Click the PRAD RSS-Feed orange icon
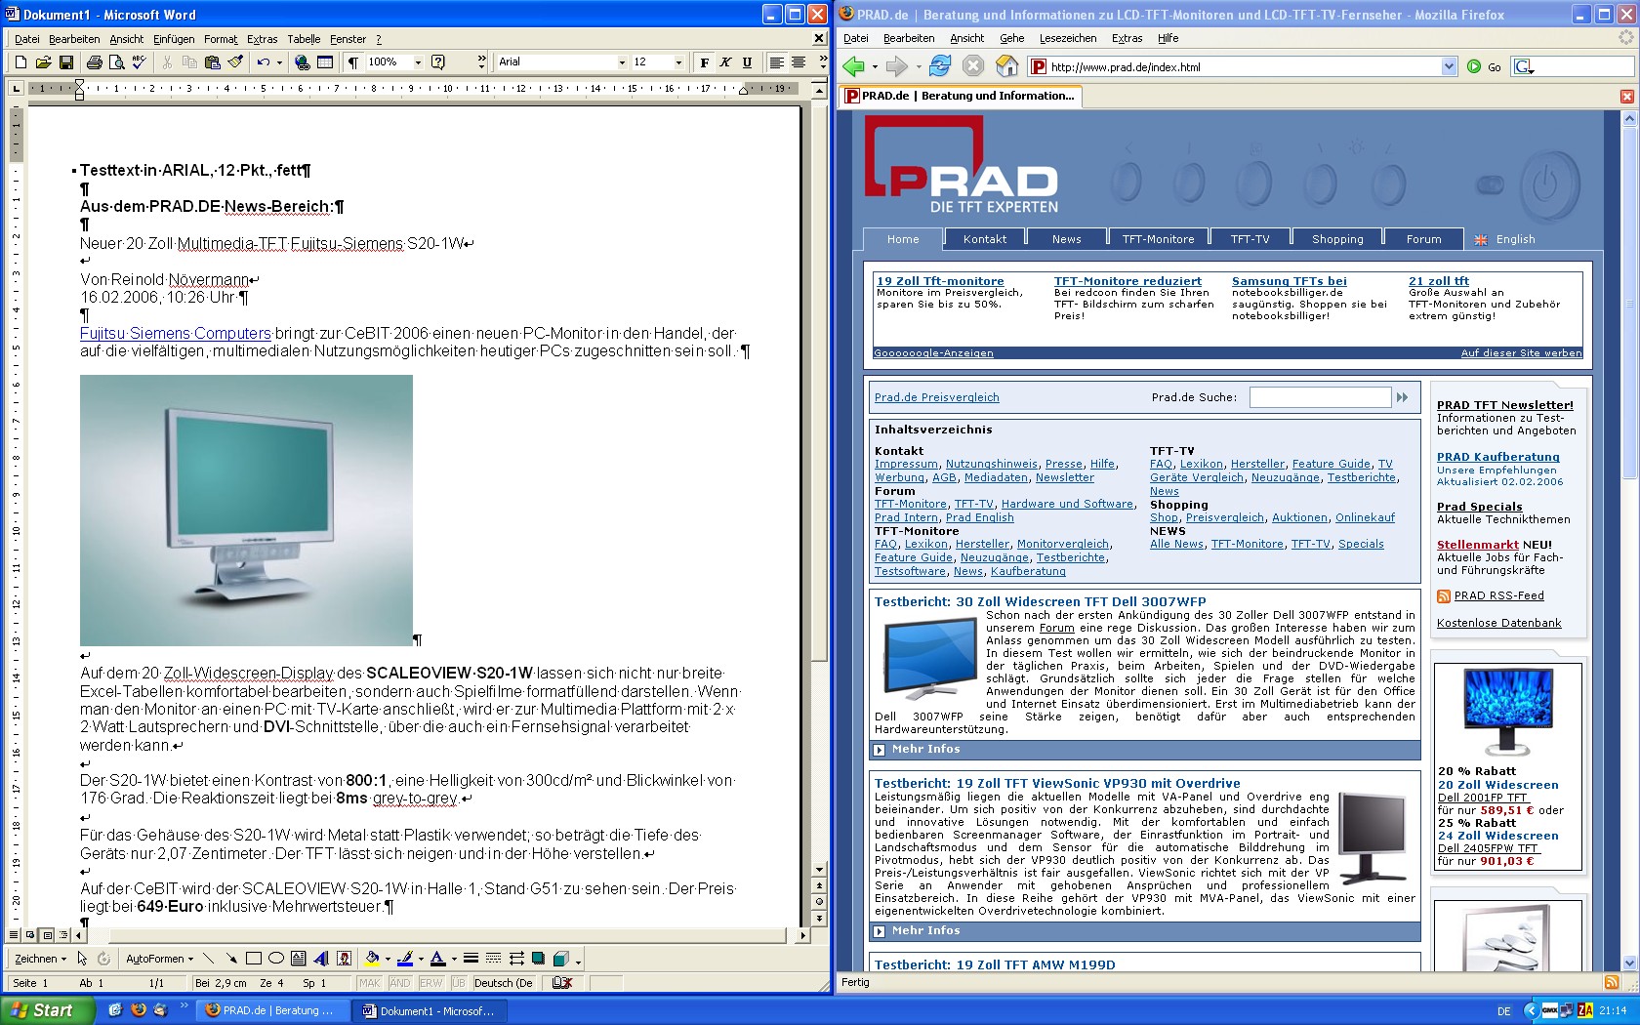Screen dimensions: 1640x1025 [x=1444, y=596]
